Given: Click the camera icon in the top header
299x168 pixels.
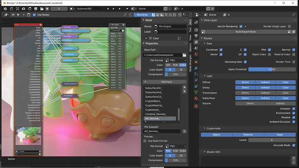Looking at the screenshot, I should 23,9.
